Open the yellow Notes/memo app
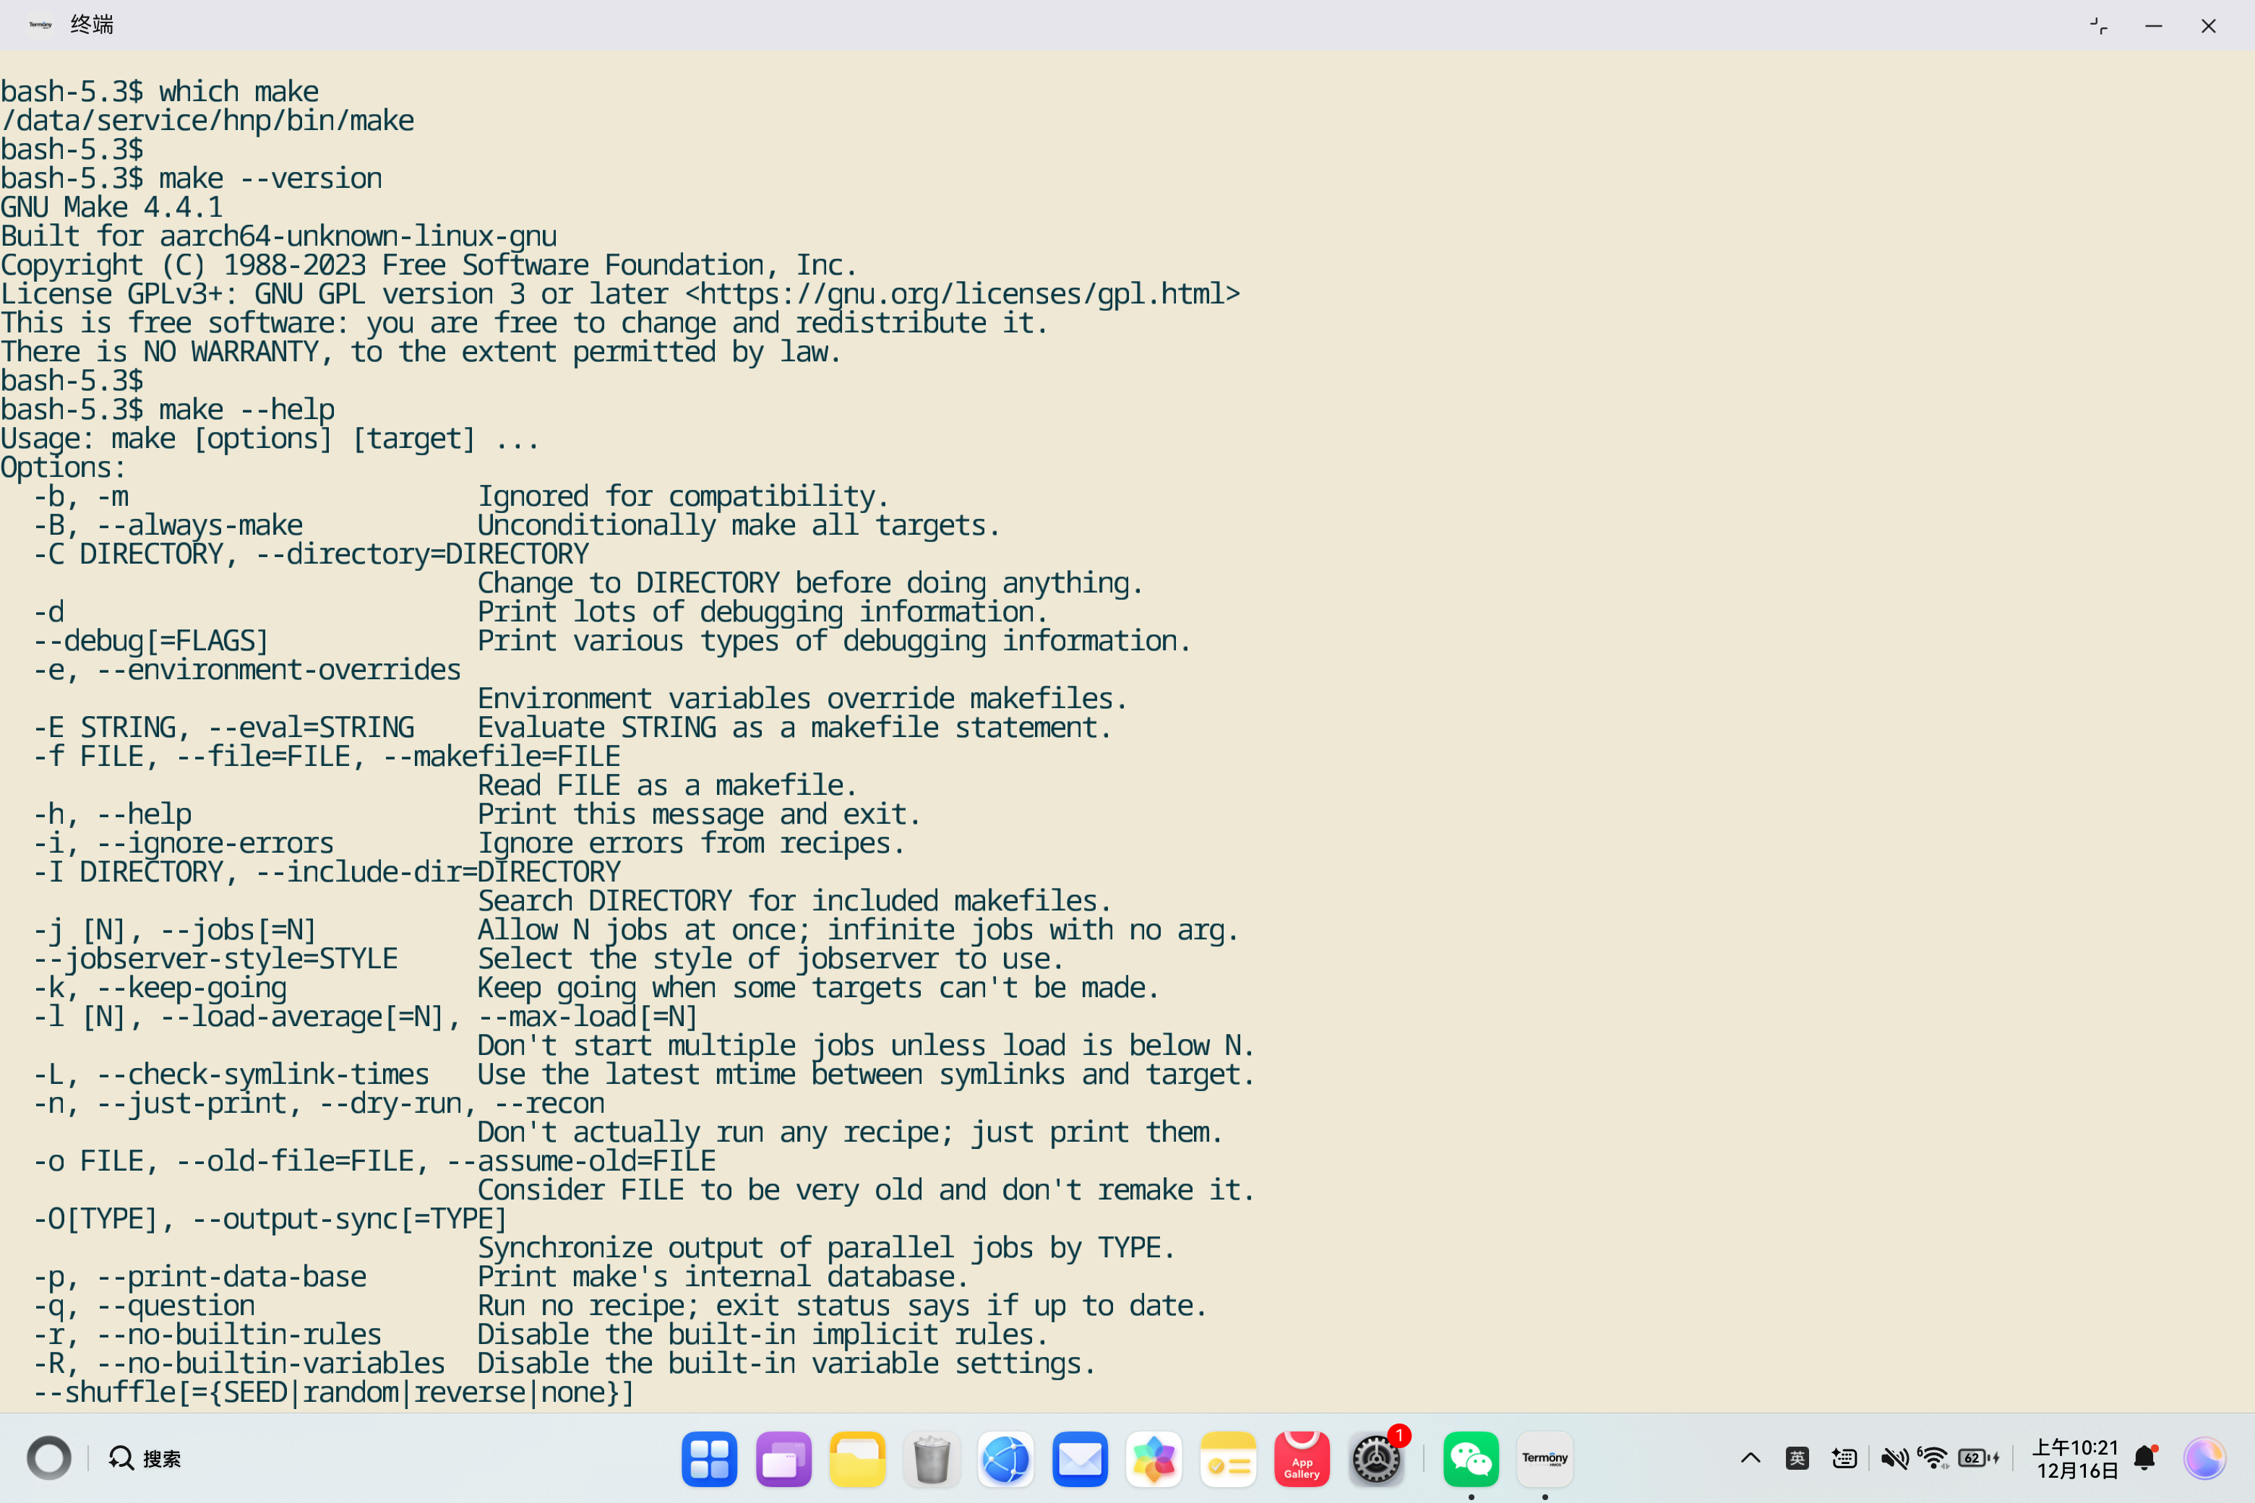 tap(1227, 1459)
